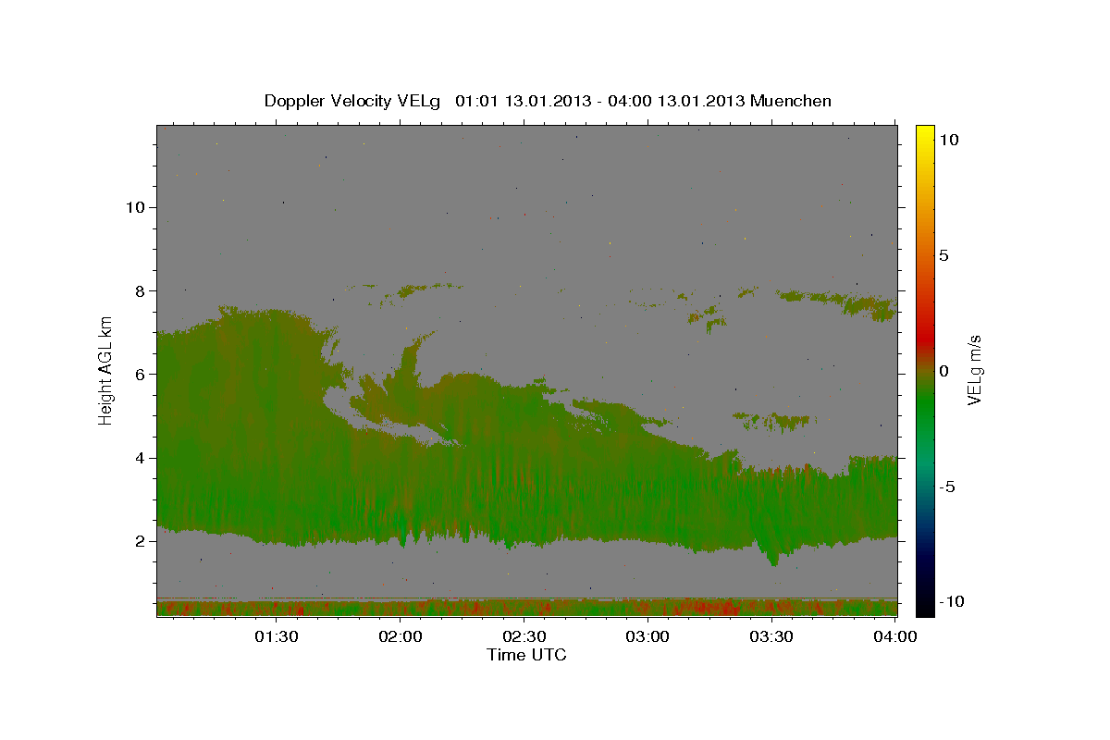
Task: Click the 'Height AGL km' axis label
Action: [x=106, y=369]
